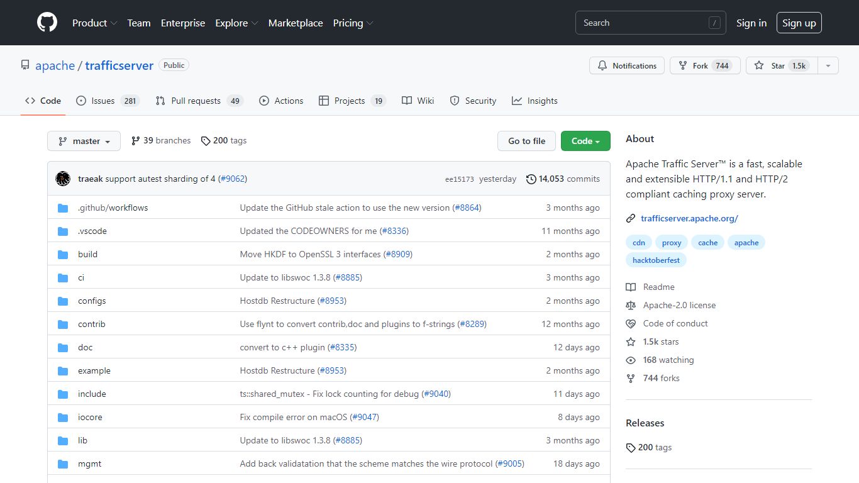This screenshot has height=483, width=859.
Task: Switch to the Code tab
Action: click(x=43, y=101)
